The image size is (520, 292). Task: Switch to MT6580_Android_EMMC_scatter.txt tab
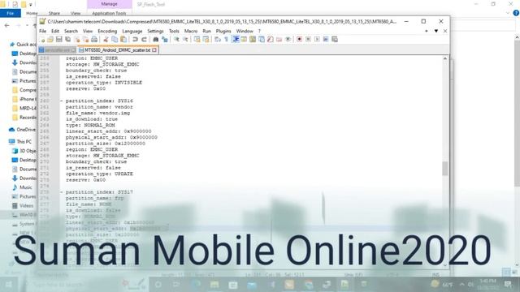pyautogui.click(x=117, y=50)
